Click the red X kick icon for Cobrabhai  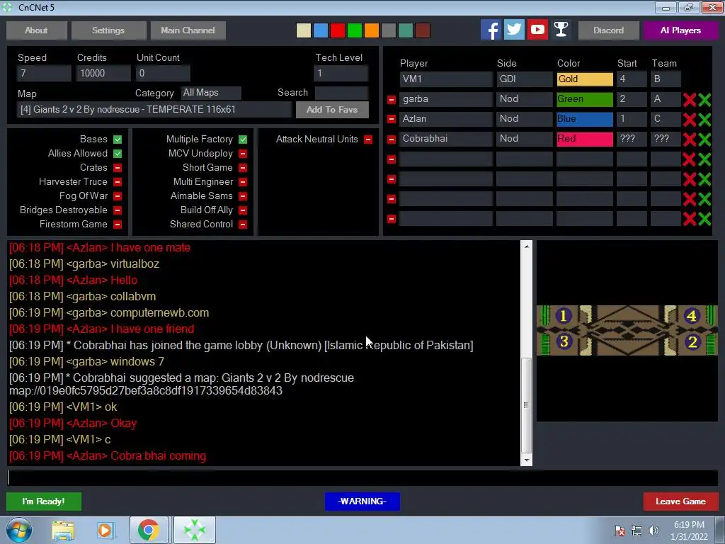(x=690, y=140)
